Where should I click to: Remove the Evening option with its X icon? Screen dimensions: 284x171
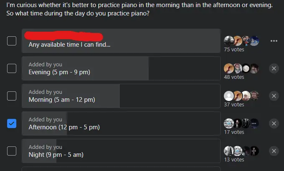274,68
